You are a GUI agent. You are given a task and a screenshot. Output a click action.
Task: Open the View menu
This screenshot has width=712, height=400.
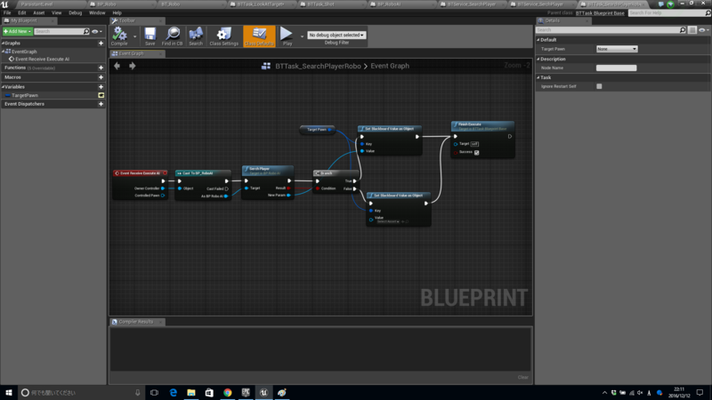click(x=56, y=12)
